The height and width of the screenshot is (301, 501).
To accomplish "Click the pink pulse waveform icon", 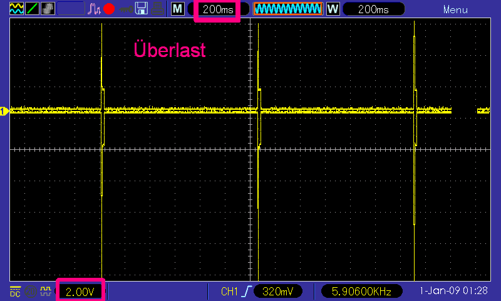I will click(x=94, y=9).
